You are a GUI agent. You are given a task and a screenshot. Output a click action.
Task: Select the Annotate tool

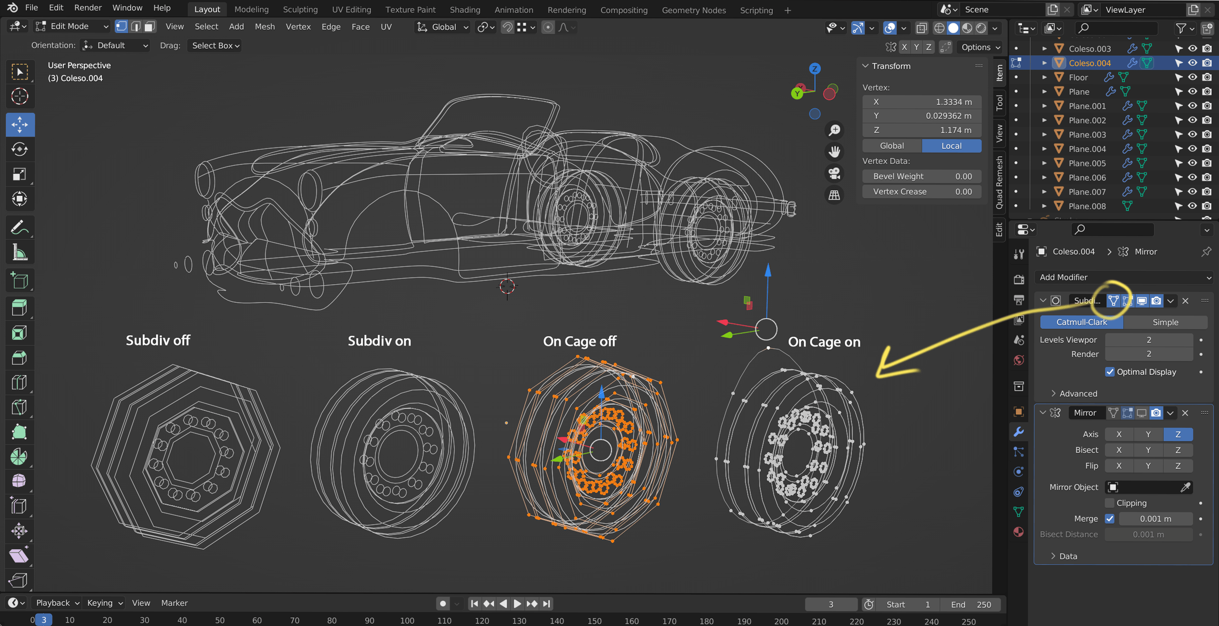pyautogui.click(x=20, y=227)
